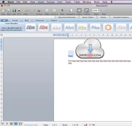132x126 pixels.
Task: Select the first dark blue WordArt style
Action: 31,27
